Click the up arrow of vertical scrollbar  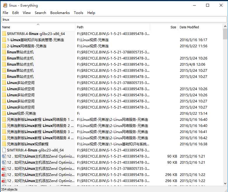pos(225,26)
